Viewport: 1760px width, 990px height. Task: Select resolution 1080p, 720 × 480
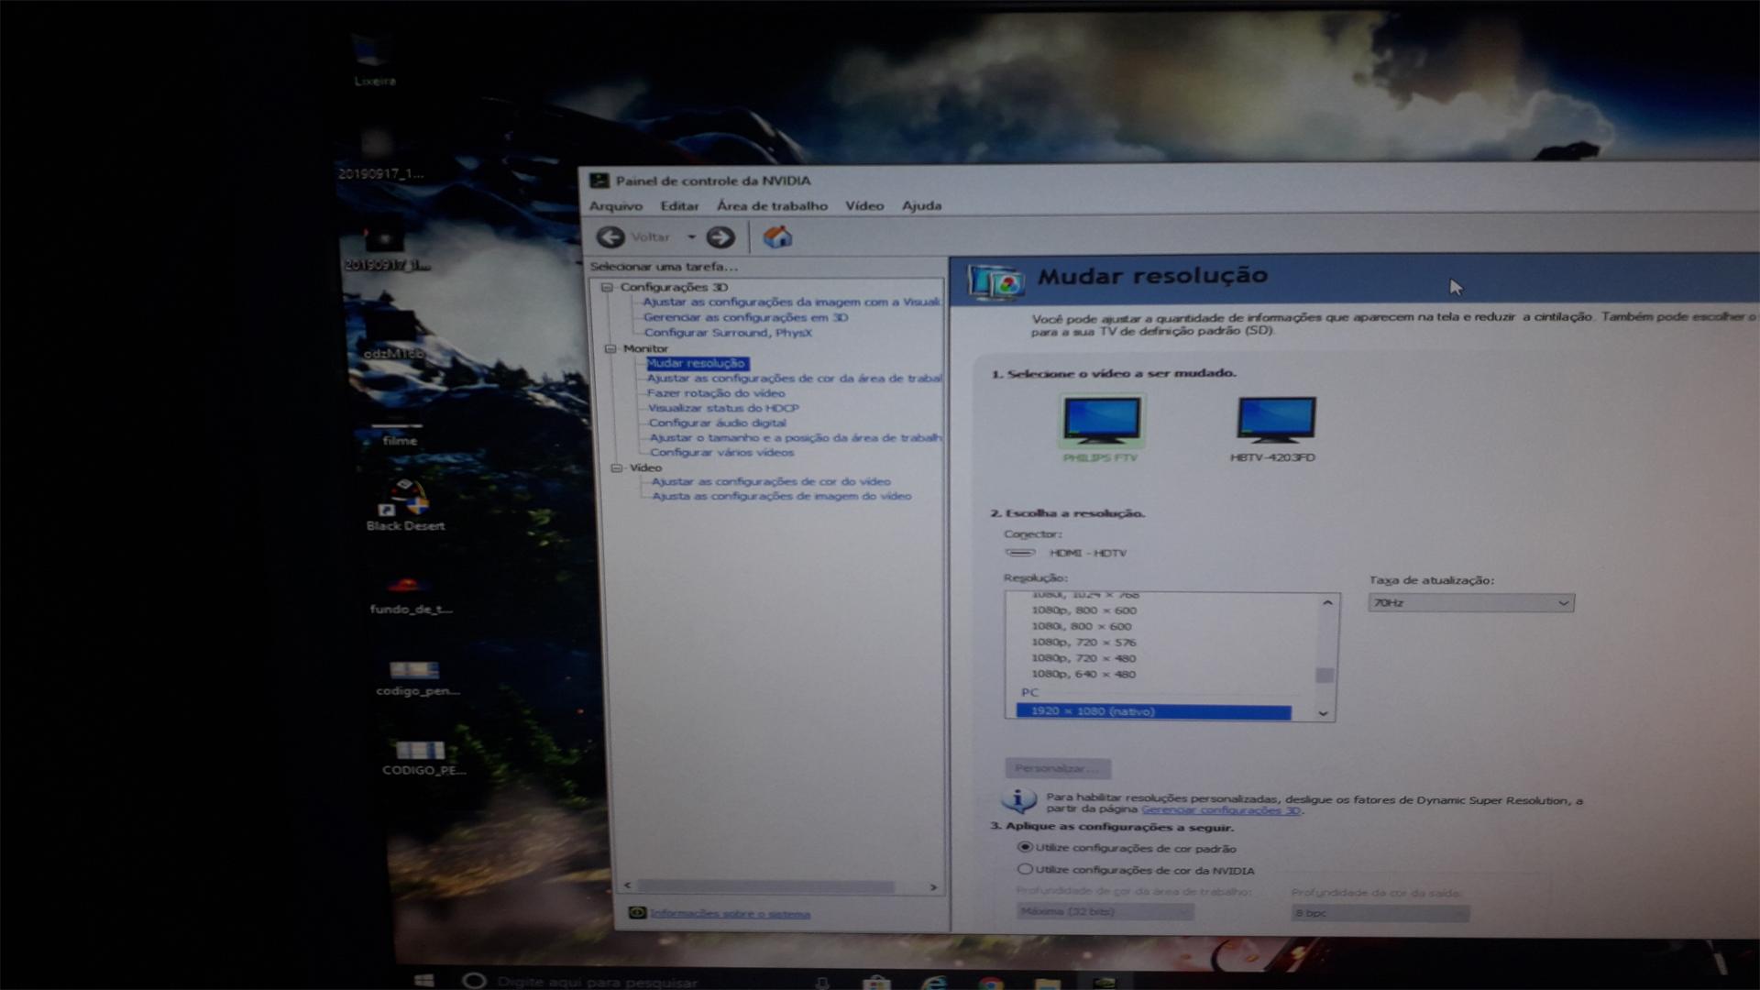1083,658
